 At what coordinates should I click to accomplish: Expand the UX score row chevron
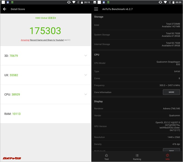tap(86, 75)
